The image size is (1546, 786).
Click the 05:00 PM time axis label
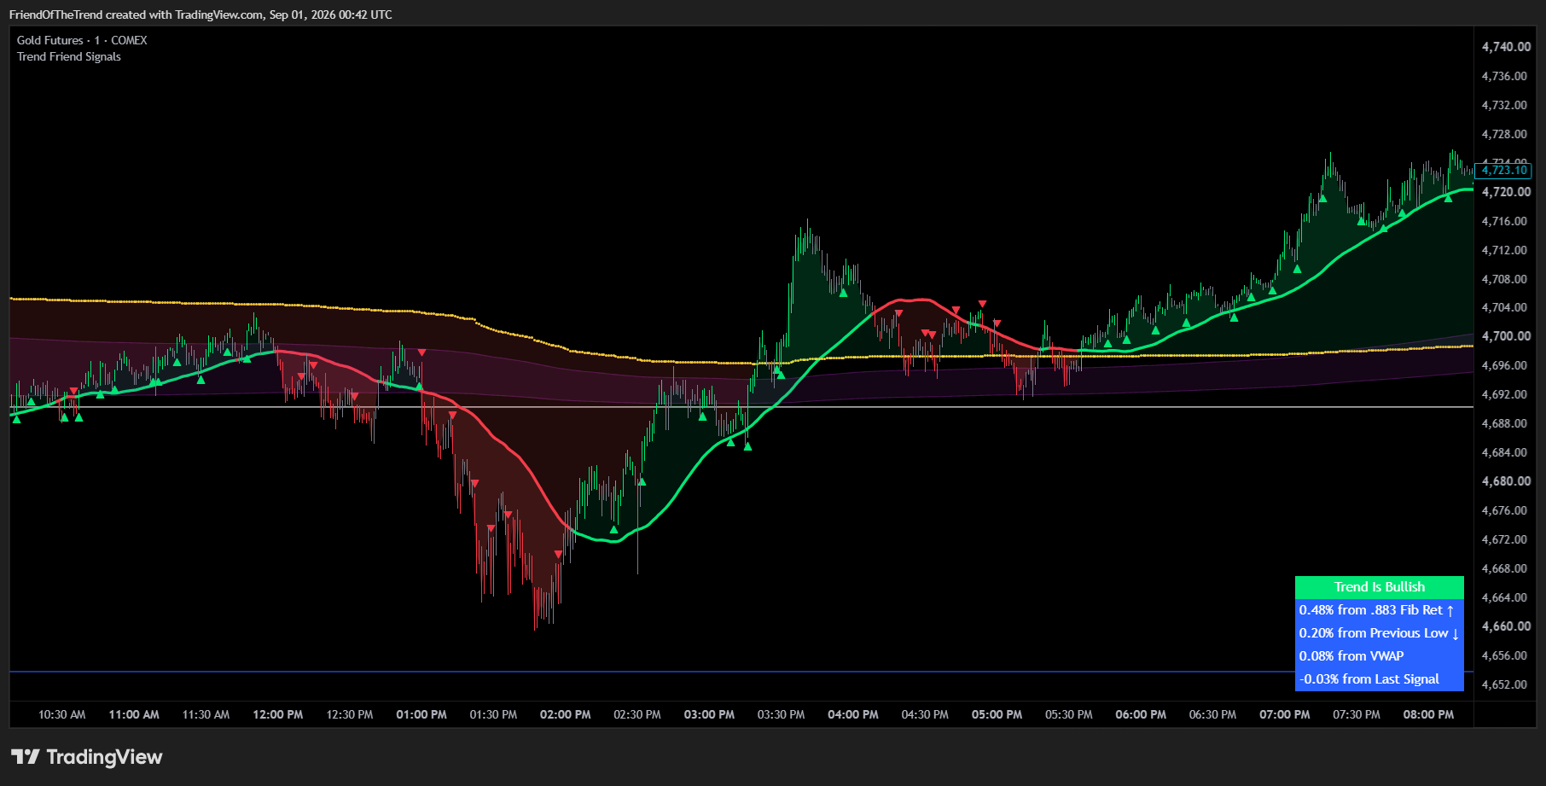point(997,714)
